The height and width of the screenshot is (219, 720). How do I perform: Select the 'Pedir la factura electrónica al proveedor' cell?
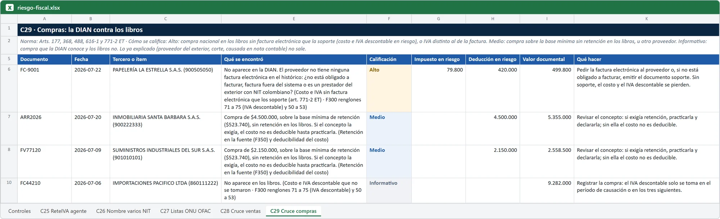pyautogui.click(x=647, y=88)
